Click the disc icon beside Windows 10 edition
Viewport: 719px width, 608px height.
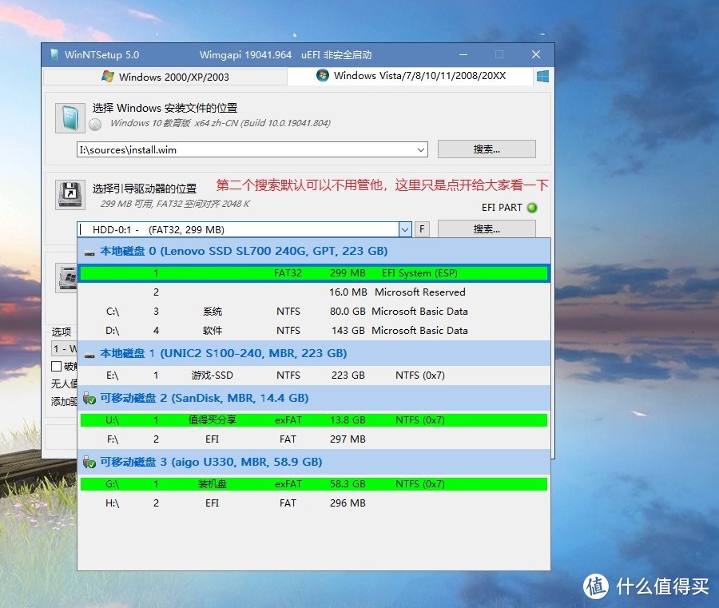point(95,125)
